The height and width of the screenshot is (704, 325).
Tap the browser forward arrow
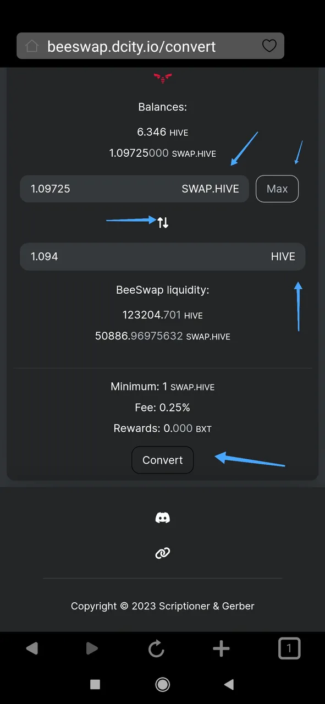(92, 648)
